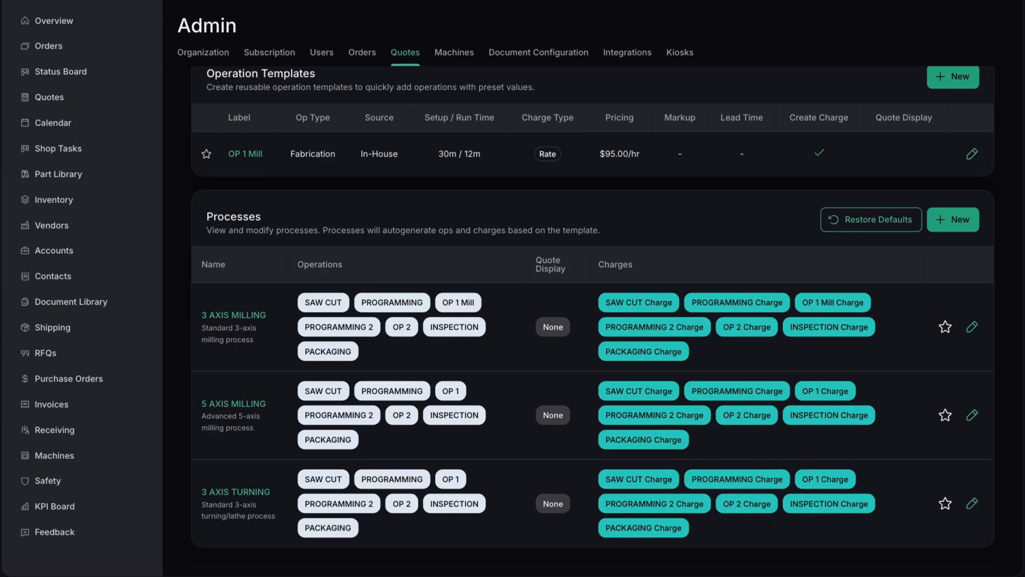Switch to the Organization tab
Viewport: 1025px width, 577px height.
[x=203, y=52]
